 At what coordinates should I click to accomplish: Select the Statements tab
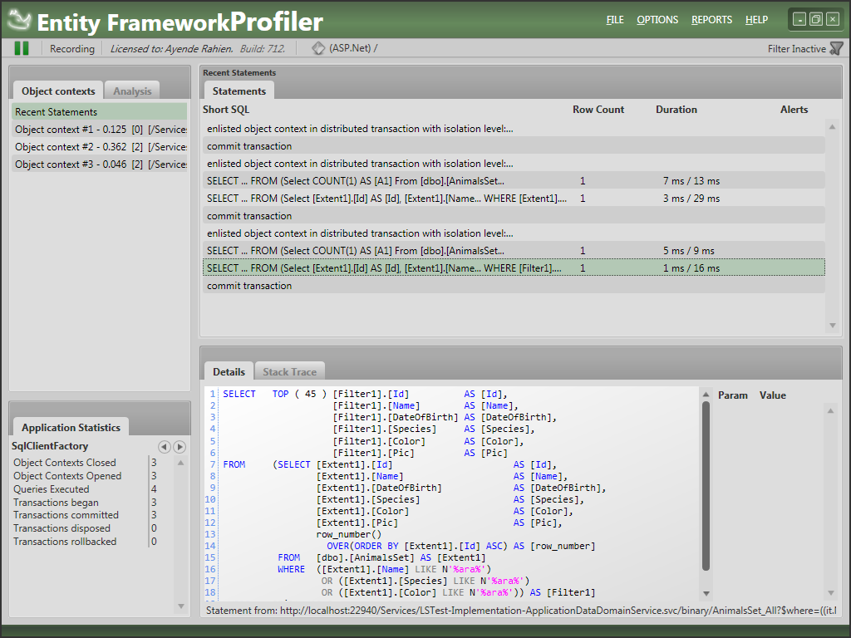pos(239,91)
